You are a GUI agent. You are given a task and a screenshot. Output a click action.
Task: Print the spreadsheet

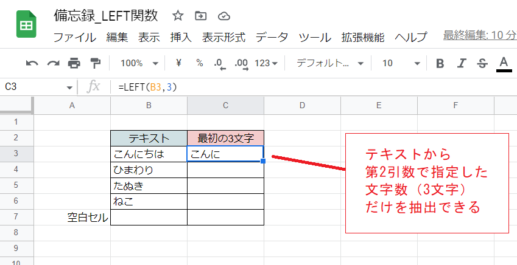click(x=74, y=63)
